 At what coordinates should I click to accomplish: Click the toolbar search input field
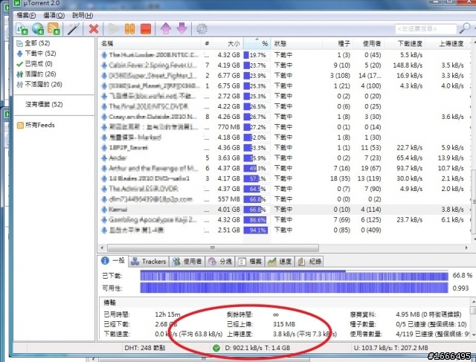click(x=426, y=29)
